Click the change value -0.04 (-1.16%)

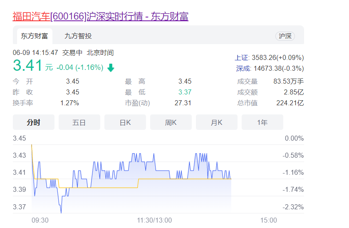(x=80, y=67)
